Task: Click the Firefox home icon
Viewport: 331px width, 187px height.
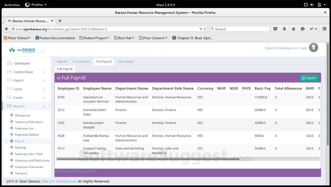Action: [x=293, y=29]
